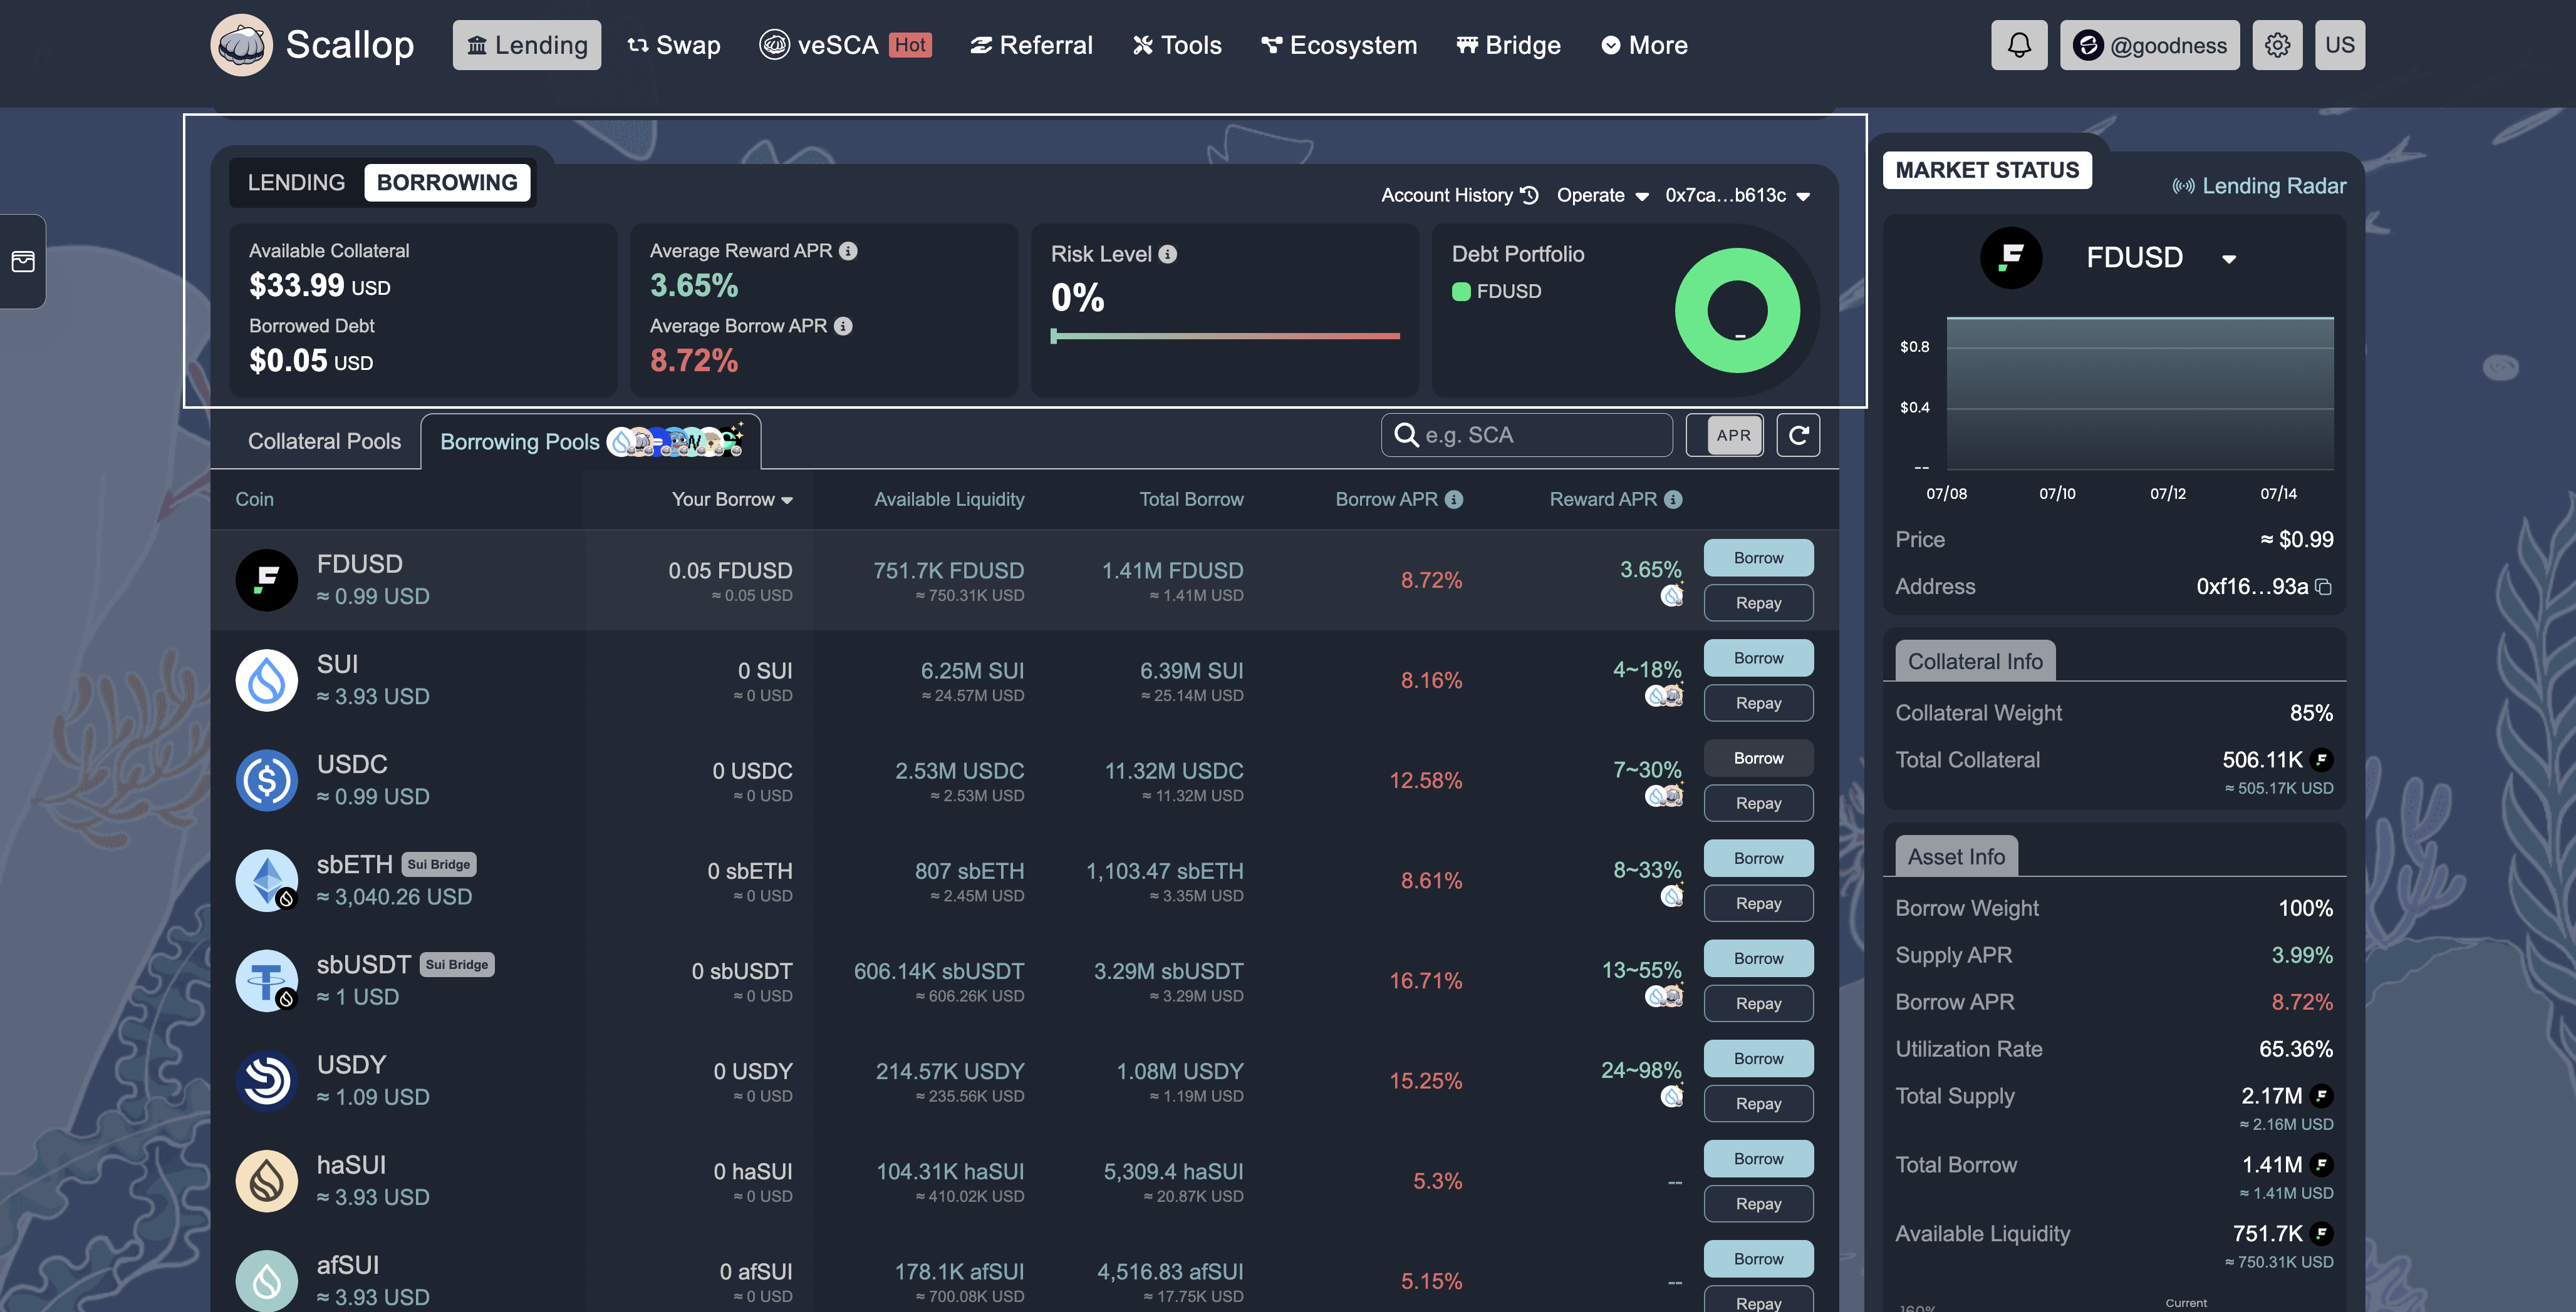Viewport: 2576px width, 1312px height.
Task: Open veSCA Hot page
Action: pyautogui.click(x=846, y=45)
